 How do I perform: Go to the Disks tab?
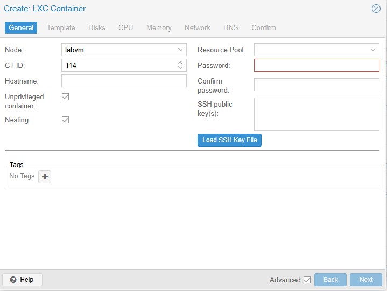(x=97, y=27)
